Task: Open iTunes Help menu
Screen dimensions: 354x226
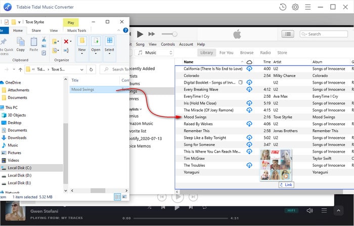Action: point(201,45)
